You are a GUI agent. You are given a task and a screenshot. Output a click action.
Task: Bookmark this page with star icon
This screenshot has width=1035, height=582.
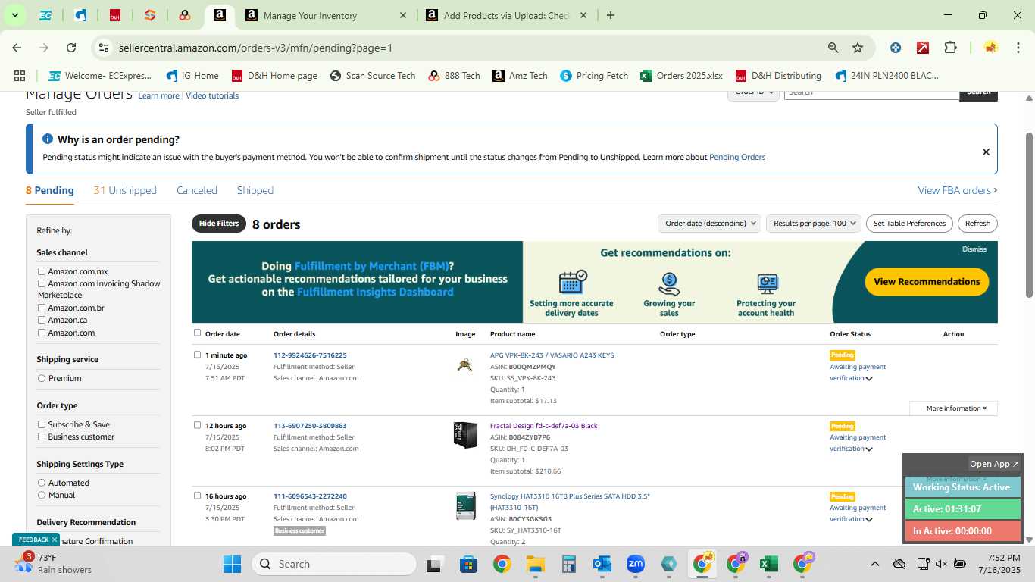[858, 48]
